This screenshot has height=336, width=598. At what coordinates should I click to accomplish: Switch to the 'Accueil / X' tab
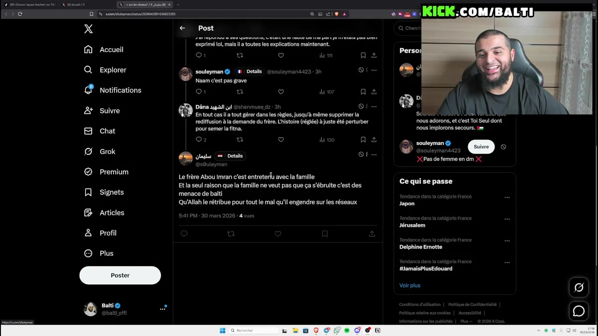click(76, 5)
